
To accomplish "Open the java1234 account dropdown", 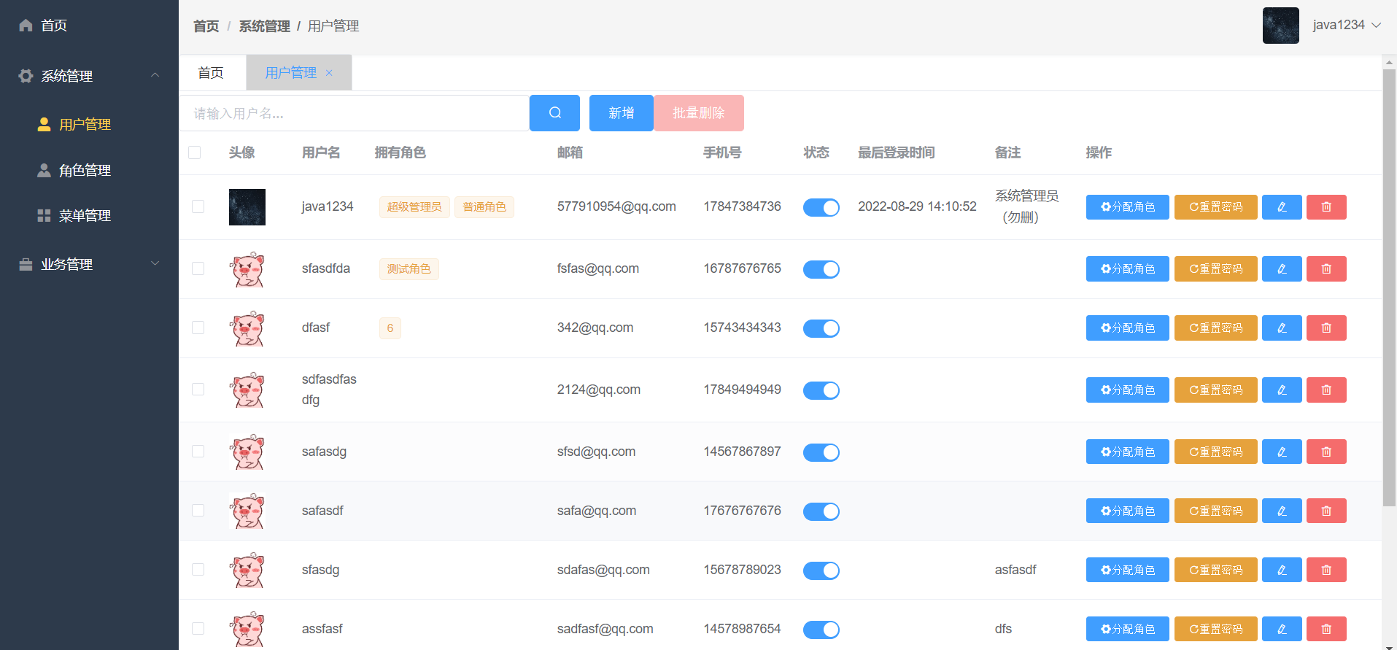I will coord(1347,25).
